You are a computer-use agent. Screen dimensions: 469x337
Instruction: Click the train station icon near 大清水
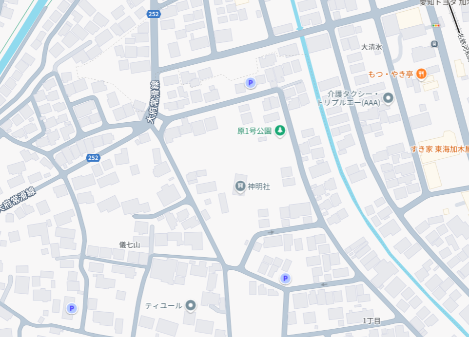[434, 44]
